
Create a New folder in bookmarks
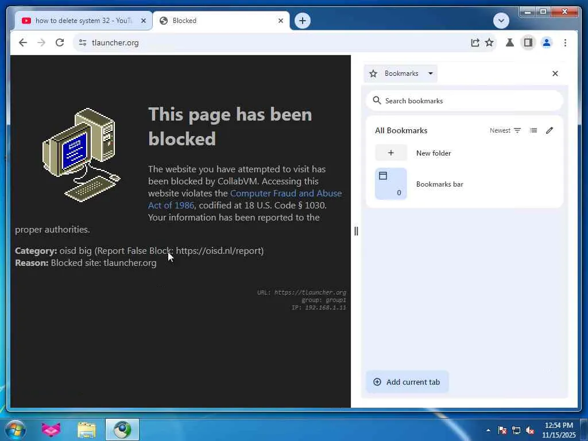click(464, 153)
